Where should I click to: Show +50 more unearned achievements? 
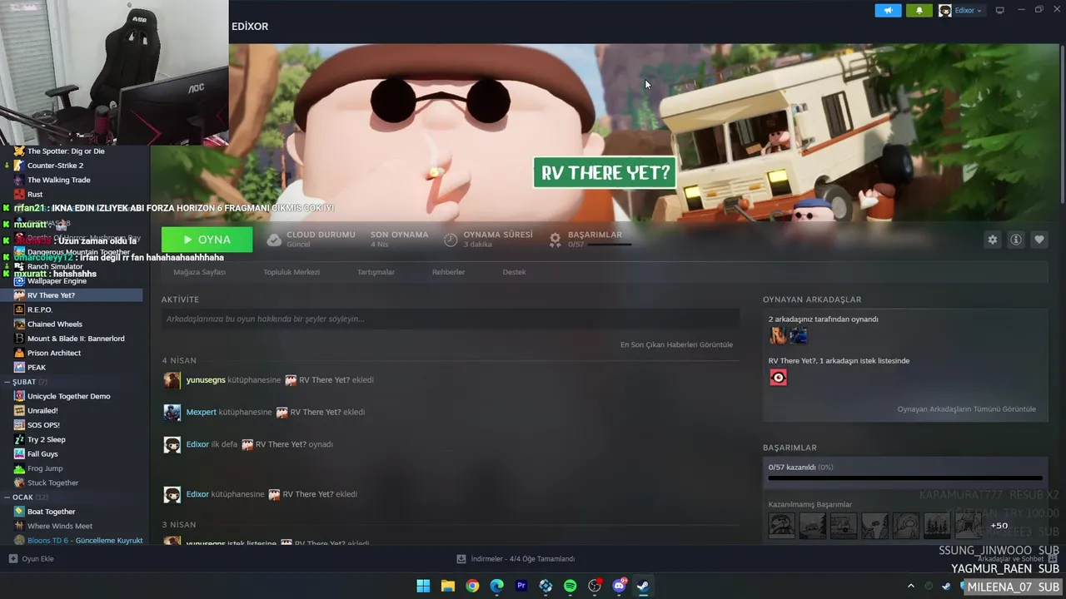pyautogui.click(x=999, y=526)
